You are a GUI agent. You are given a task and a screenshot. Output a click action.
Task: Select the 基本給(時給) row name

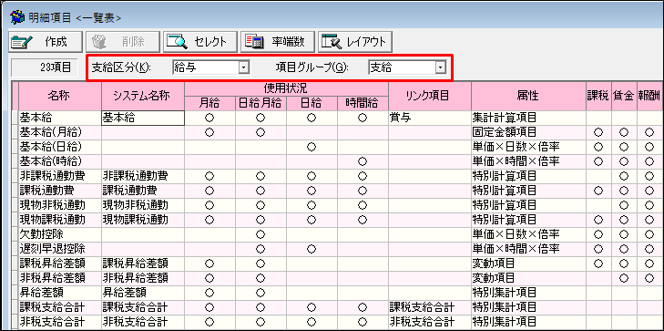(60, 161)
